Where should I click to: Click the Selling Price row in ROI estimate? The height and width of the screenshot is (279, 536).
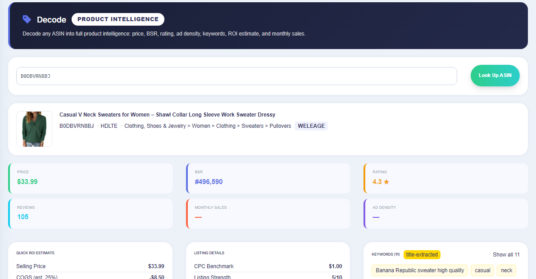[90, 266]
